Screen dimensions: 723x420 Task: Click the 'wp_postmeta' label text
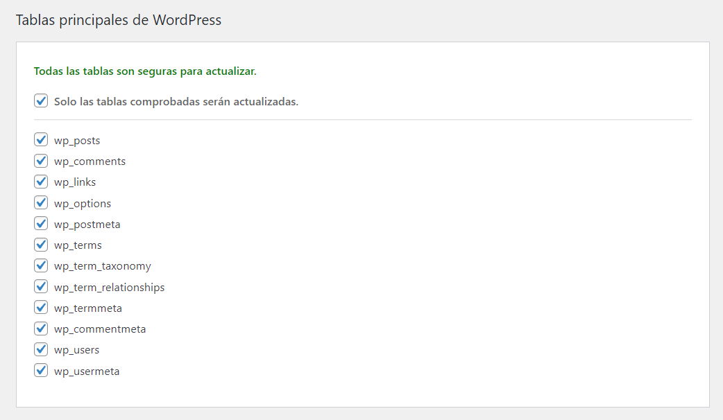(x=87, y=225)
